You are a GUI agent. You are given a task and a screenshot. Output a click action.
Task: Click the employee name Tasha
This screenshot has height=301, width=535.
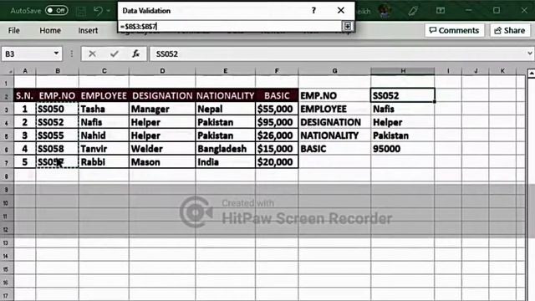(104, 109)
